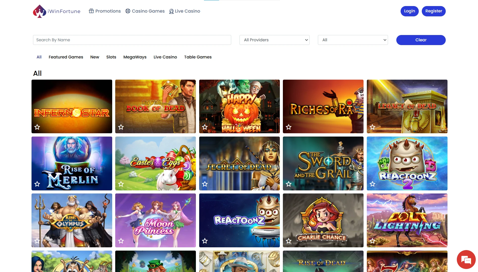The width and height of the screenshot is (478, 272).
Task: Open Casino Games in top navigation
Action: coord(145,11)
